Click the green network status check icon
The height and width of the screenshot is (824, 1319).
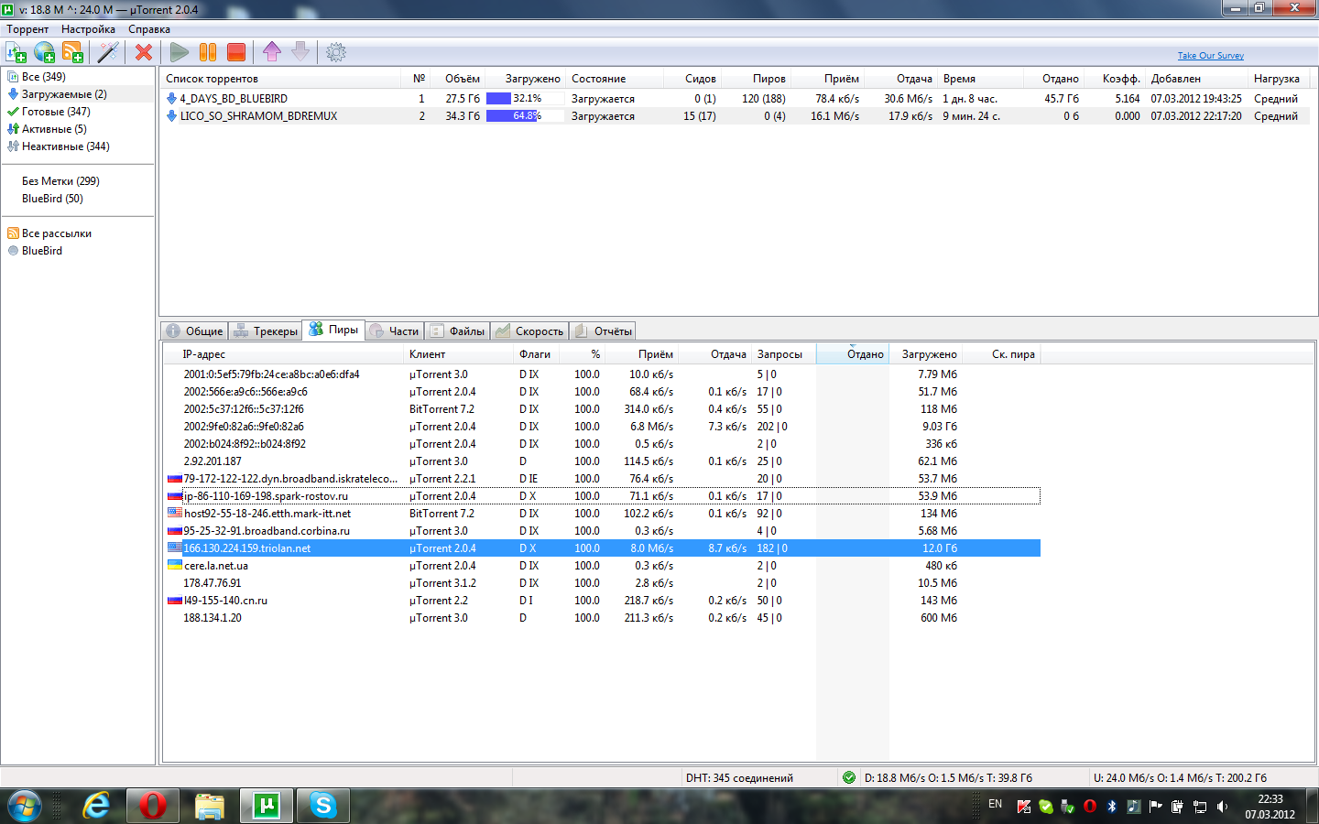point(849,777)
